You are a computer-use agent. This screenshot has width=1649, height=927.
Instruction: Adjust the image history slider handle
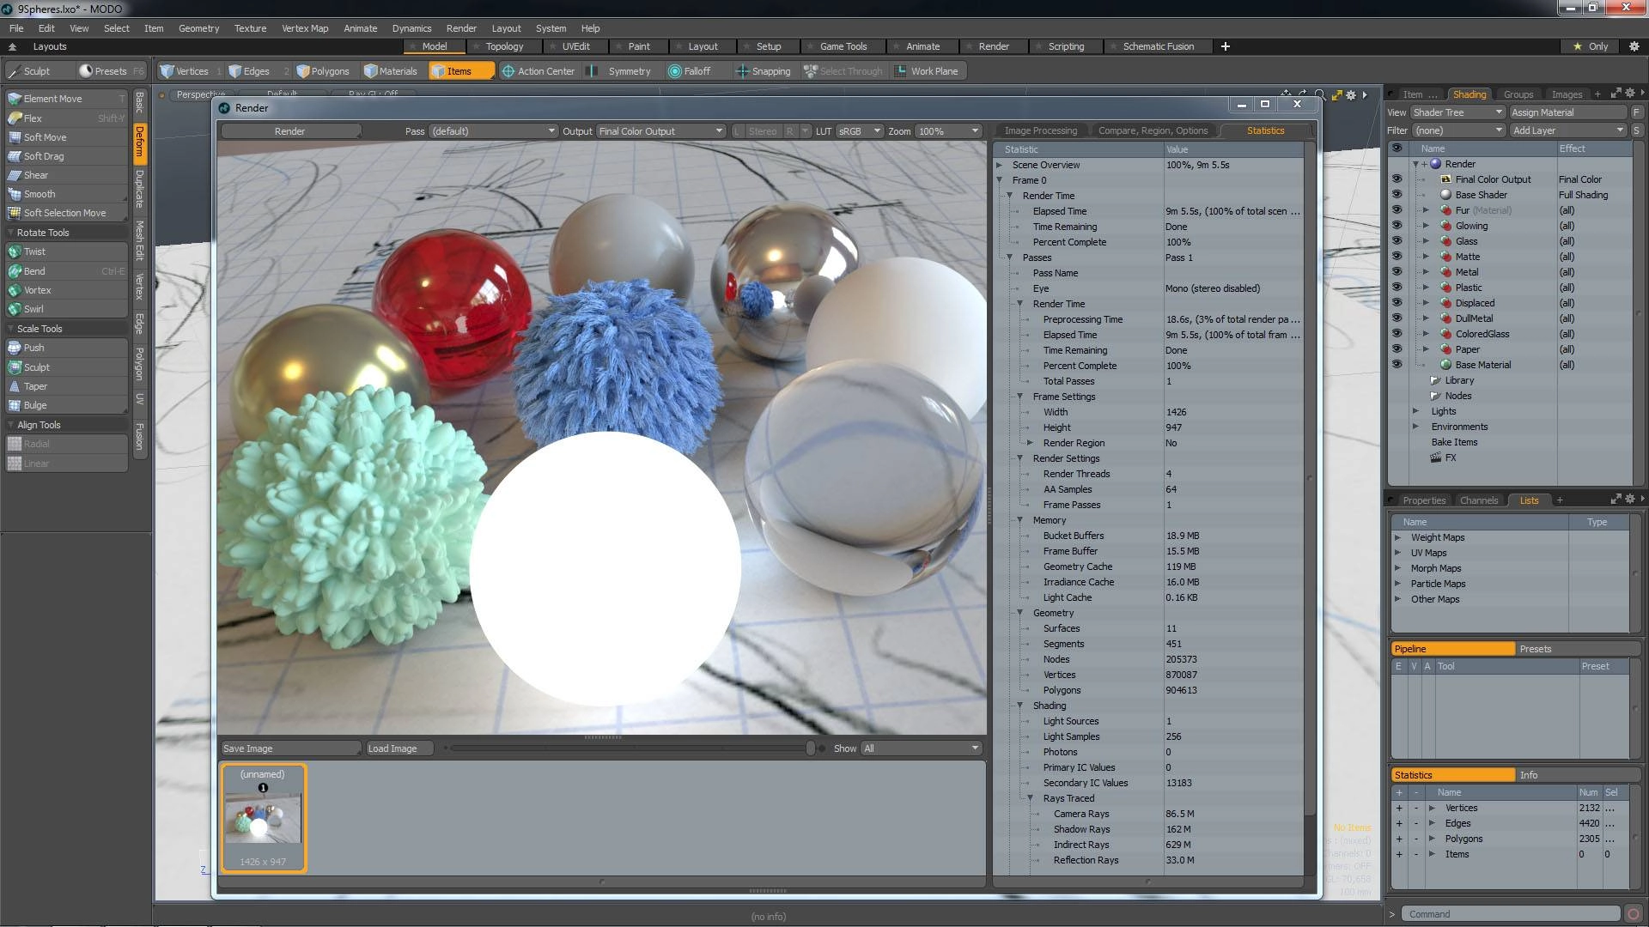click(810, 748)
